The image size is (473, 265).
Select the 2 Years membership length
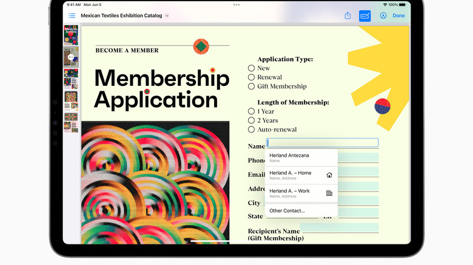[x=251, y=120]
